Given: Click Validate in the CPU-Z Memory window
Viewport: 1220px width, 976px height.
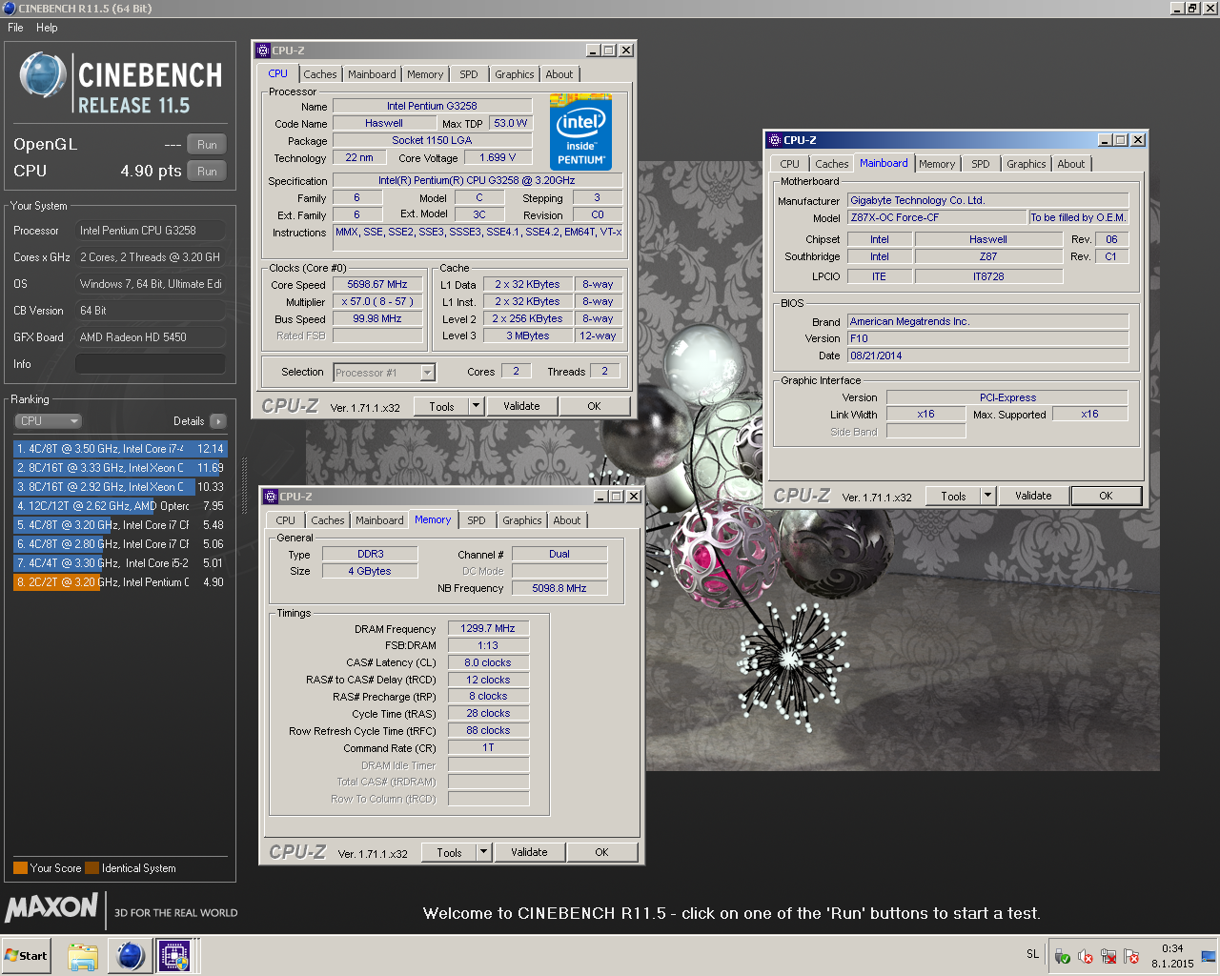Looking at the screenshot, I should click(529, 852).
